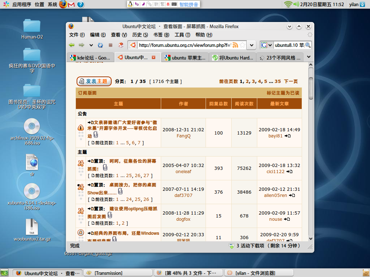370x277 pixels.
Task: Click the 下一页 next page link
Action: pos(291,81)
